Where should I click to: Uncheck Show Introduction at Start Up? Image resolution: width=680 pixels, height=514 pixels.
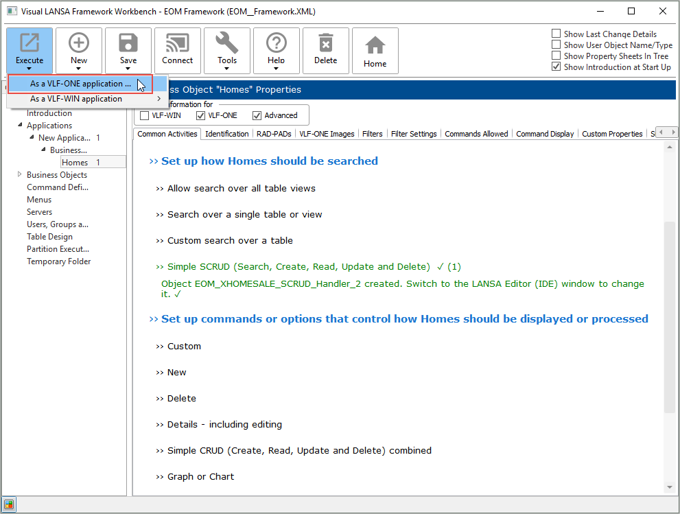pyautogui.click(x=556, y=67)
